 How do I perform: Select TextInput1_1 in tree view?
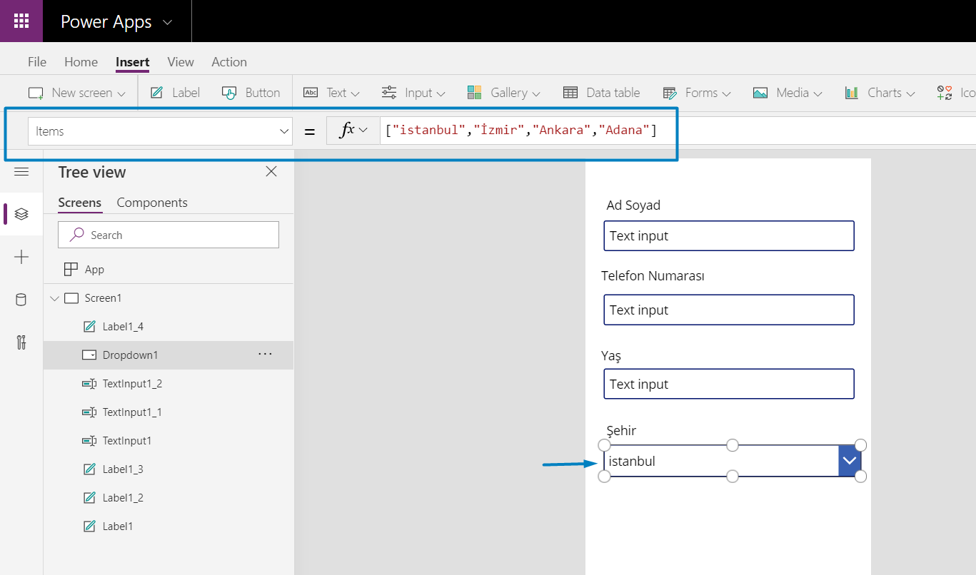132,412
